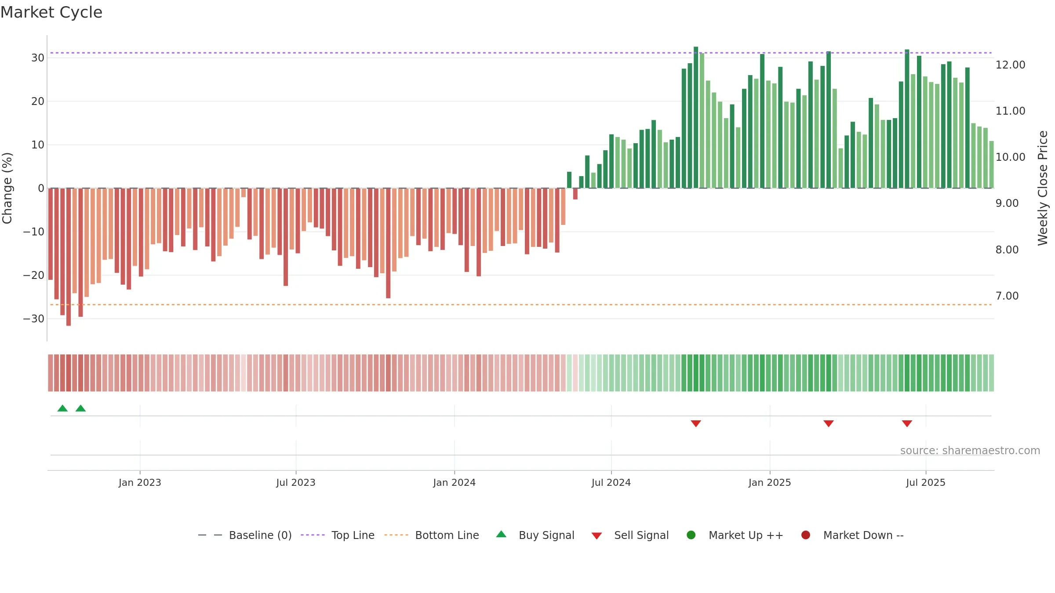Click the 20 tick on the left axis
1055x593 pixels.
click(x=38, y=101)
